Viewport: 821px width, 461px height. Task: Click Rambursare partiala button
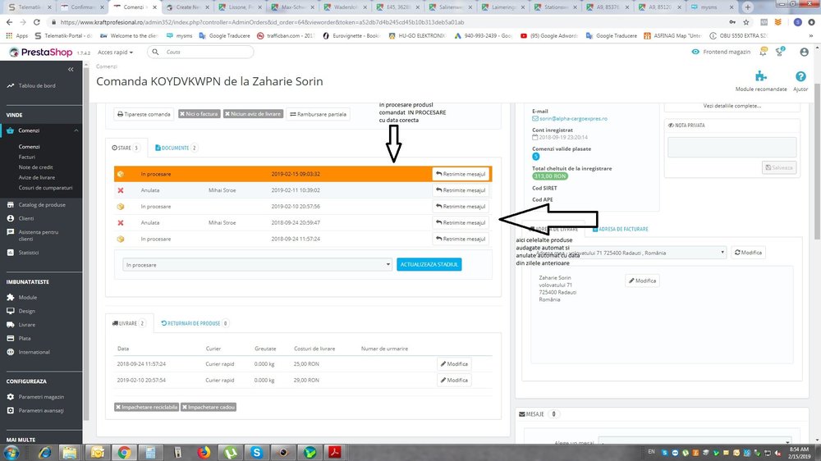tap(319, 114)
